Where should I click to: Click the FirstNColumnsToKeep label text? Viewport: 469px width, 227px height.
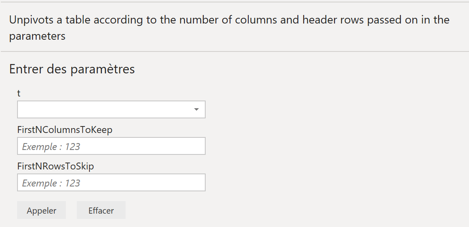pyautogui.click(x=65, y=130)
